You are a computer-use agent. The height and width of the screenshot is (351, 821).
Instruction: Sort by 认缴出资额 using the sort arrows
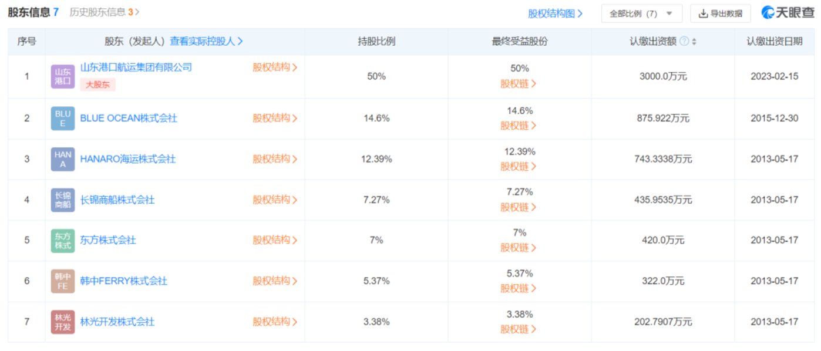[694, 42]
